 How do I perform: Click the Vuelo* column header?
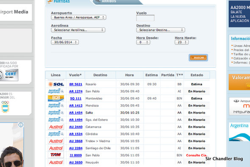tap(75, 75)
